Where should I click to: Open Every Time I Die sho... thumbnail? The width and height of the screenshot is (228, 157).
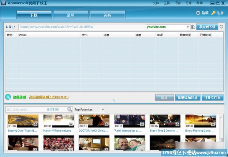click(x=165, y=121)
